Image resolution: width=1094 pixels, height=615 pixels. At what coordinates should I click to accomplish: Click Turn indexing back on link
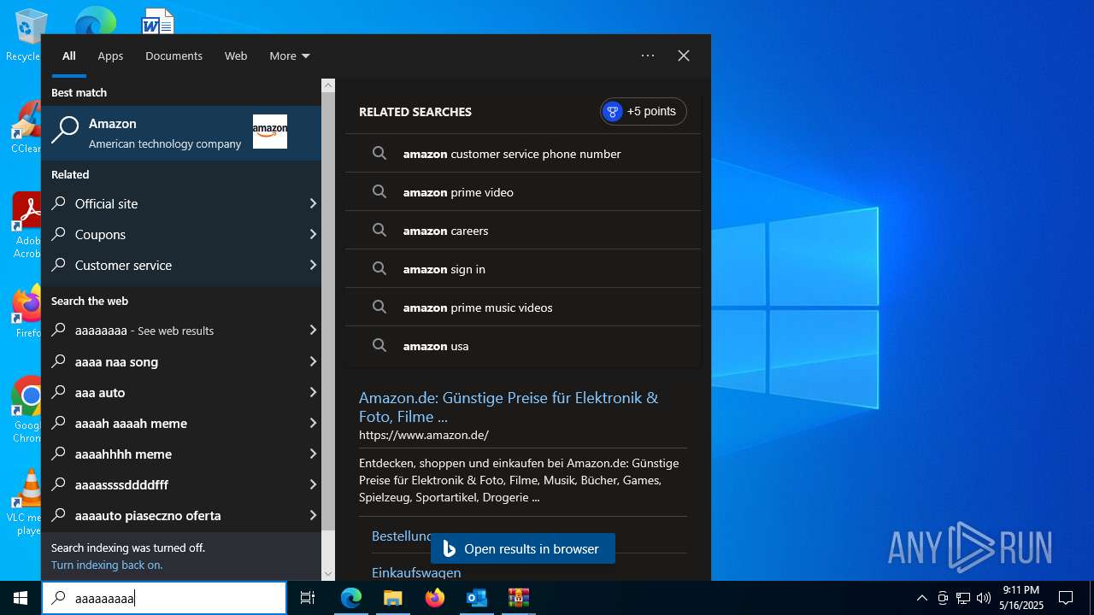(x=107, y=565)
